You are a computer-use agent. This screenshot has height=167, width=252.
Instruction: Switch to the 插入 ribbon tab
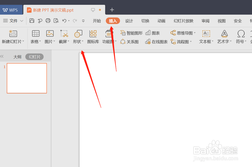click(113, 21)
